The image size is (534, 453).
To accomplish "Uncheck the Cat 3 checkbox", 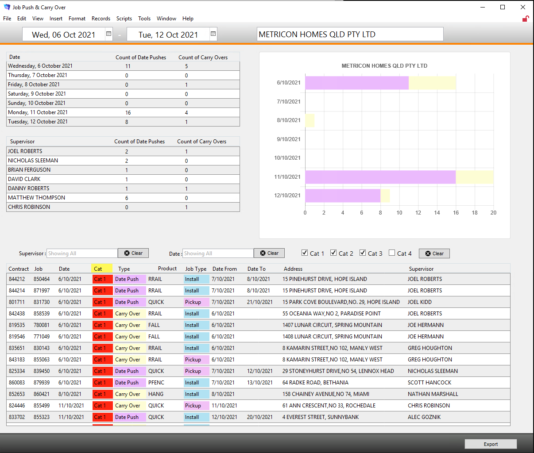I will pyautogui.click(x=363, y=253).
